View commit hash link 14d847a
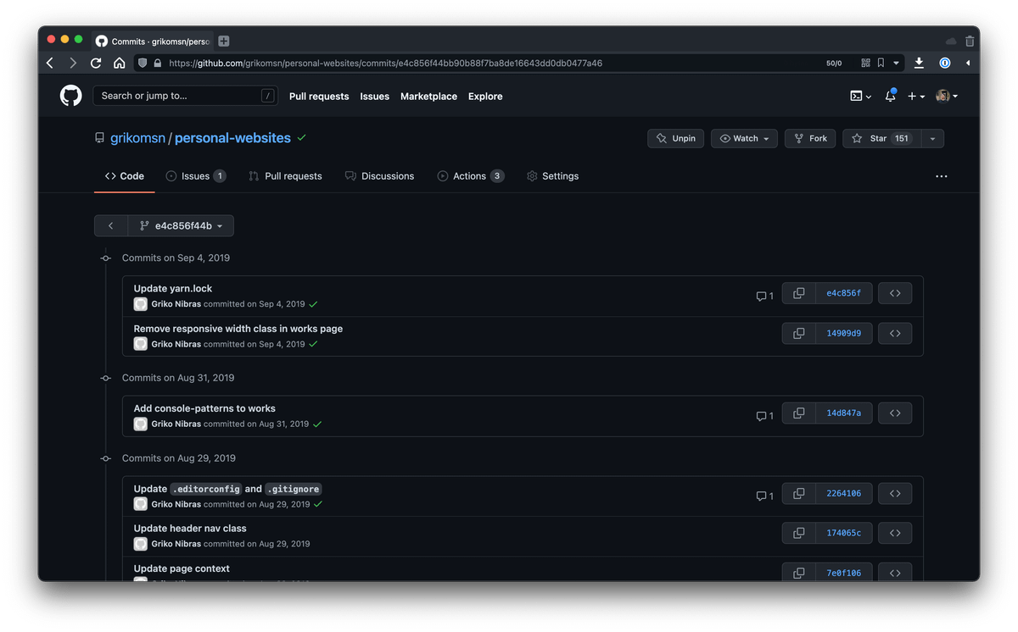The height and width of the screenshot is (632, 1018). click(843, 413)
